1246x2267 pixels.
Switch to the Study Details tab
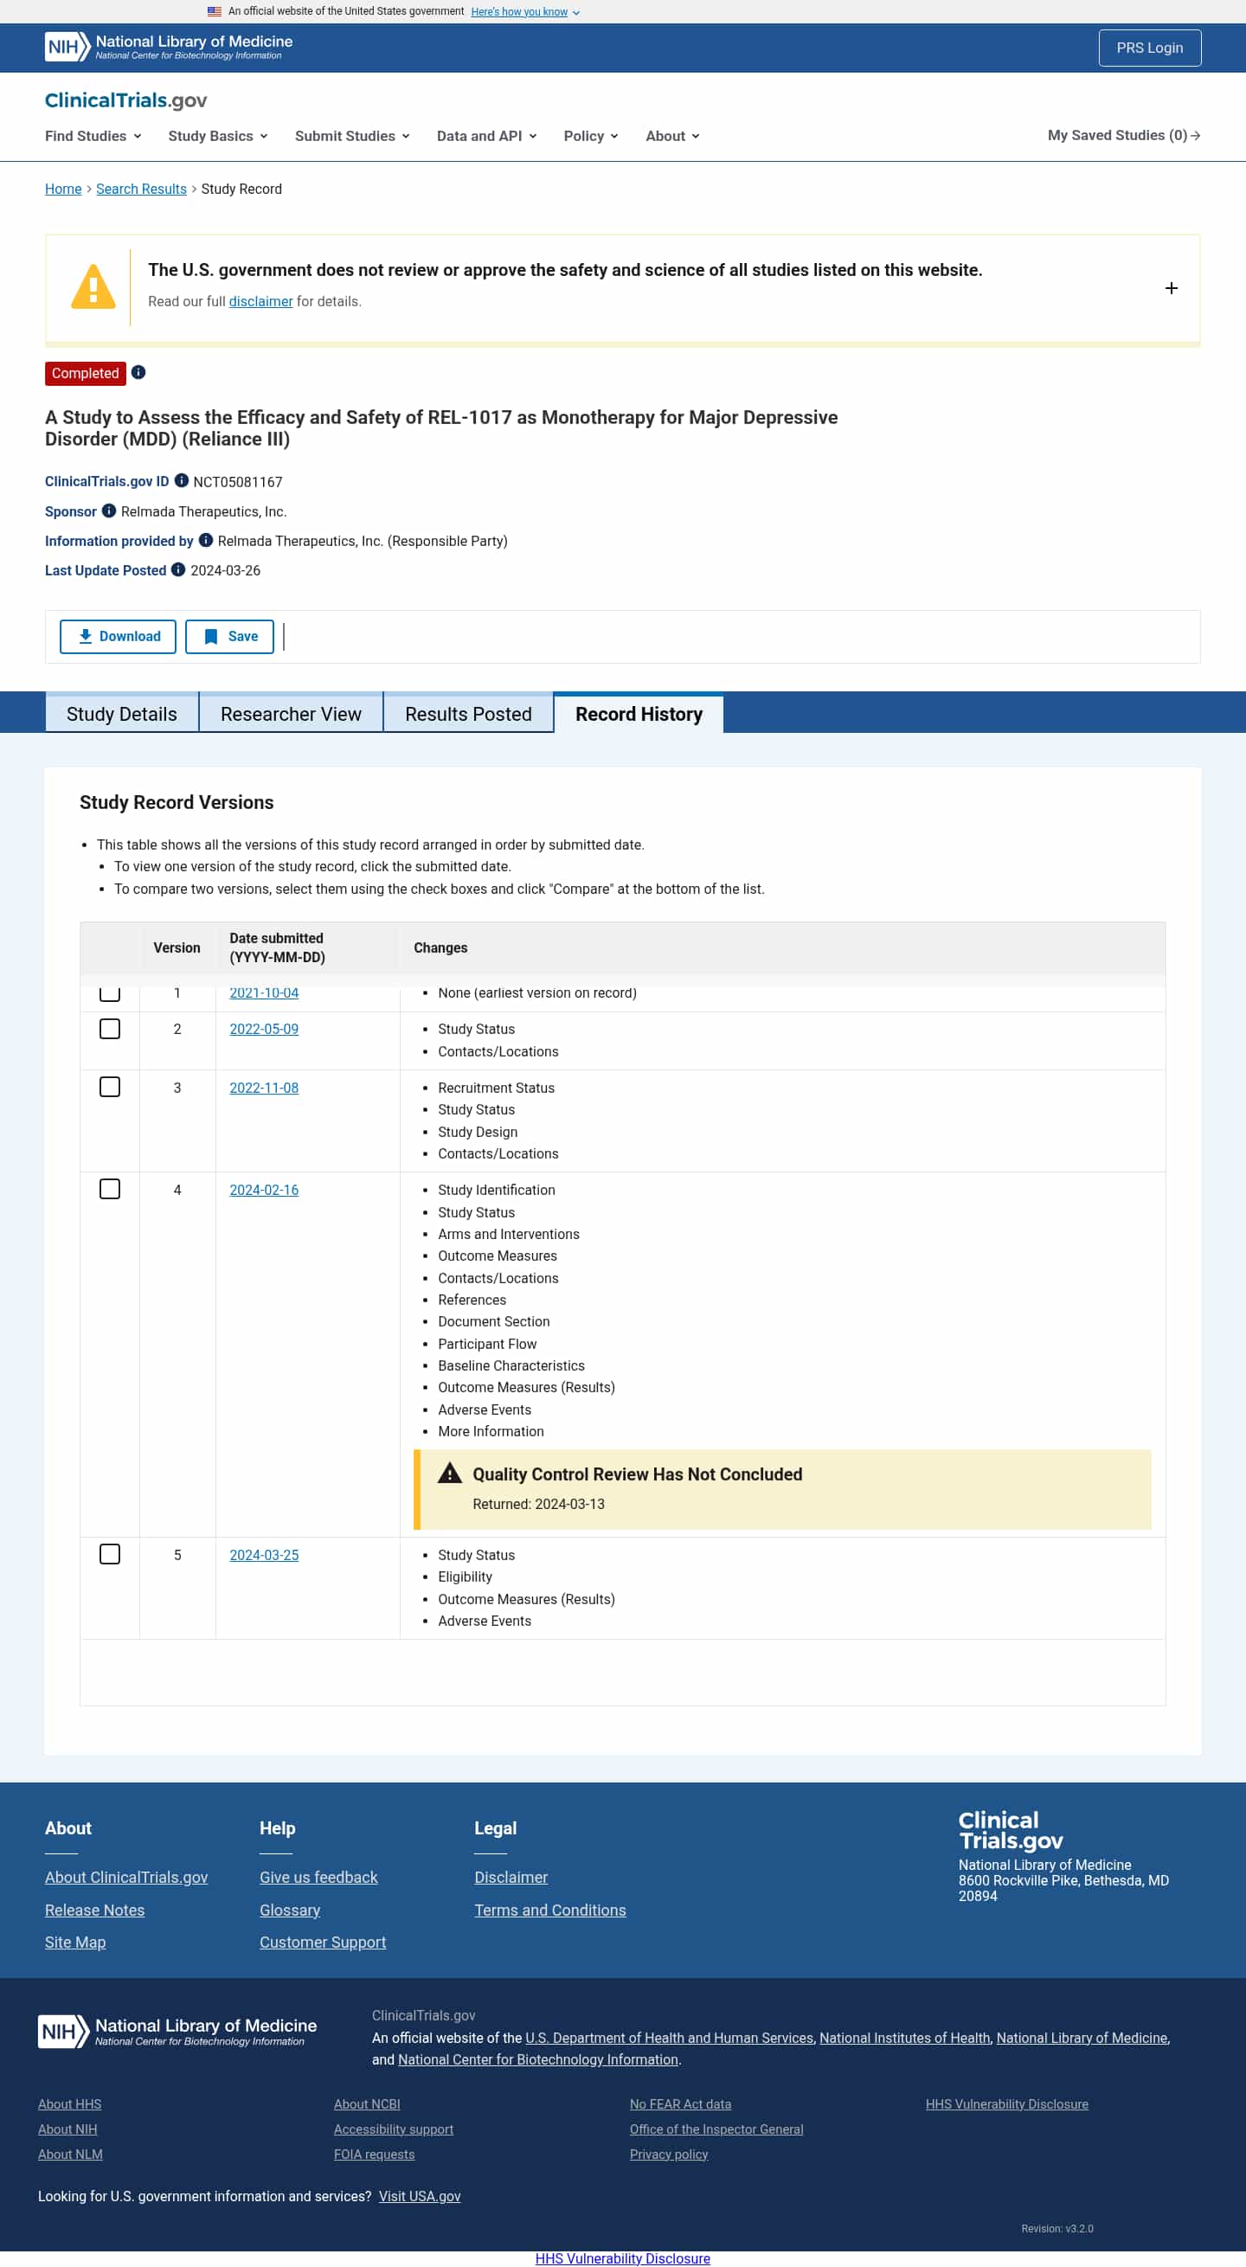(x=121, y=714)
